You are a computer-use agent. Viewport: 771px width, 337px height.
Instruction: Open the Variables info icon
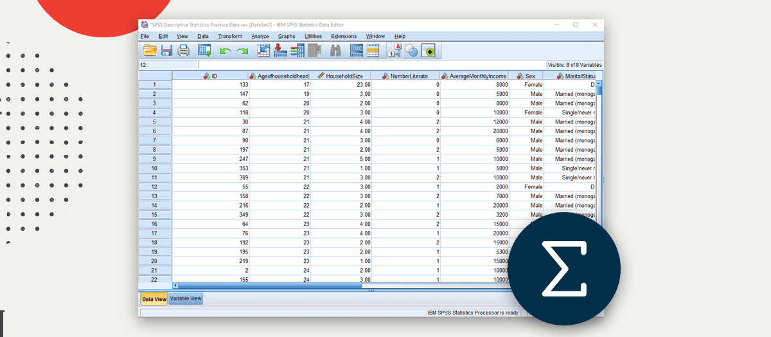coord(297,50)
